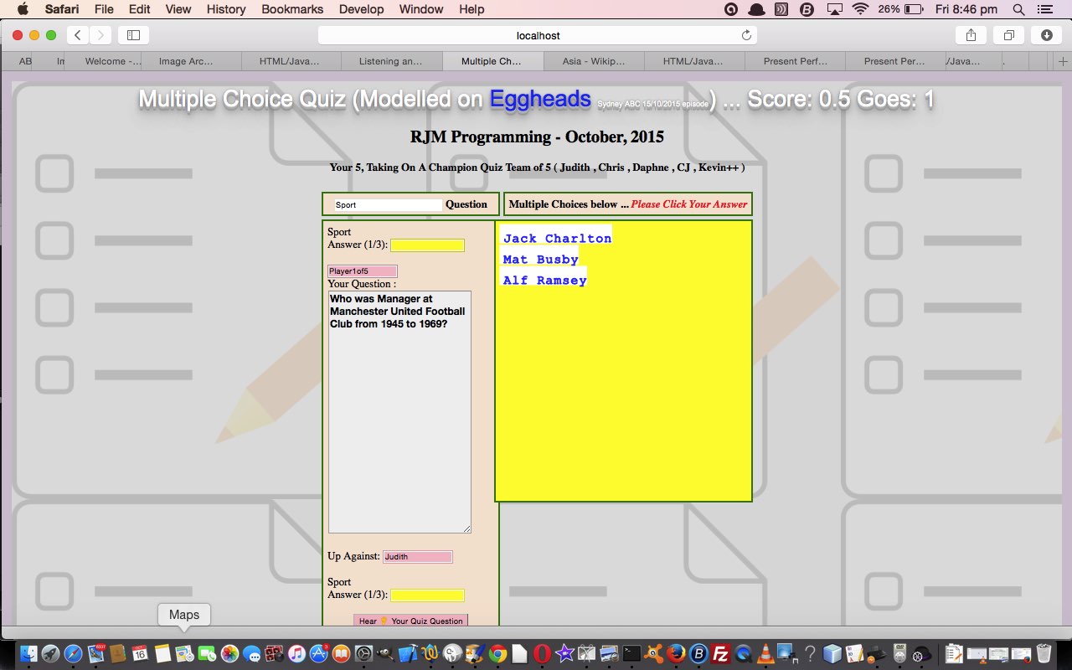Add a new tab with plus button
The height and width of the screenshot is (670, 1072).
pos(1063,61)
